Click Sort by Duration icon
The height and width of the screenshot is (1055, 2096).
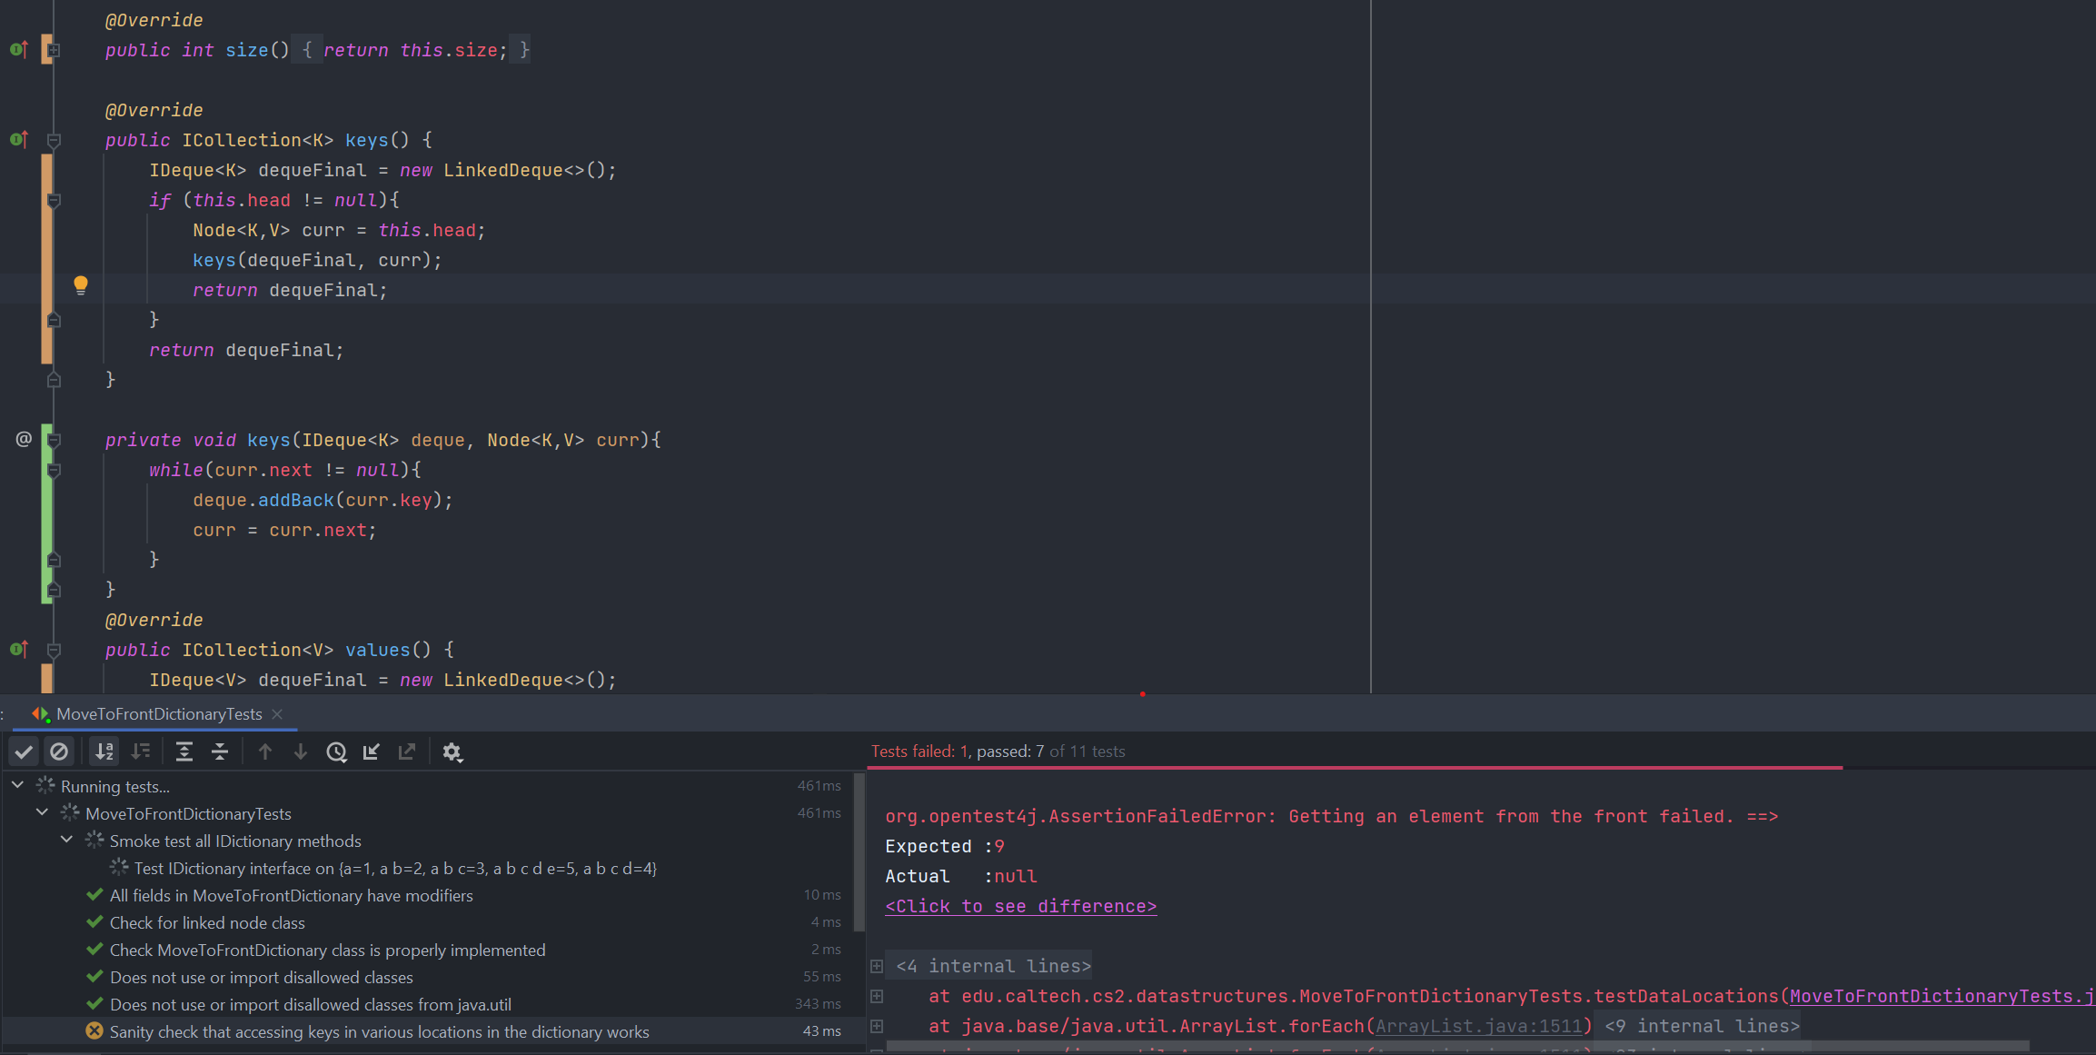[x=141, y=751]
